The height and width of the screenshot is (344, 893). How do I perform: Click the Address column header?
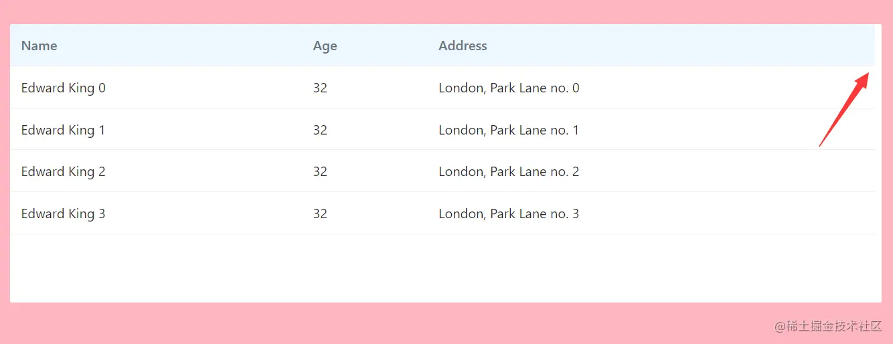coord(463,46)
